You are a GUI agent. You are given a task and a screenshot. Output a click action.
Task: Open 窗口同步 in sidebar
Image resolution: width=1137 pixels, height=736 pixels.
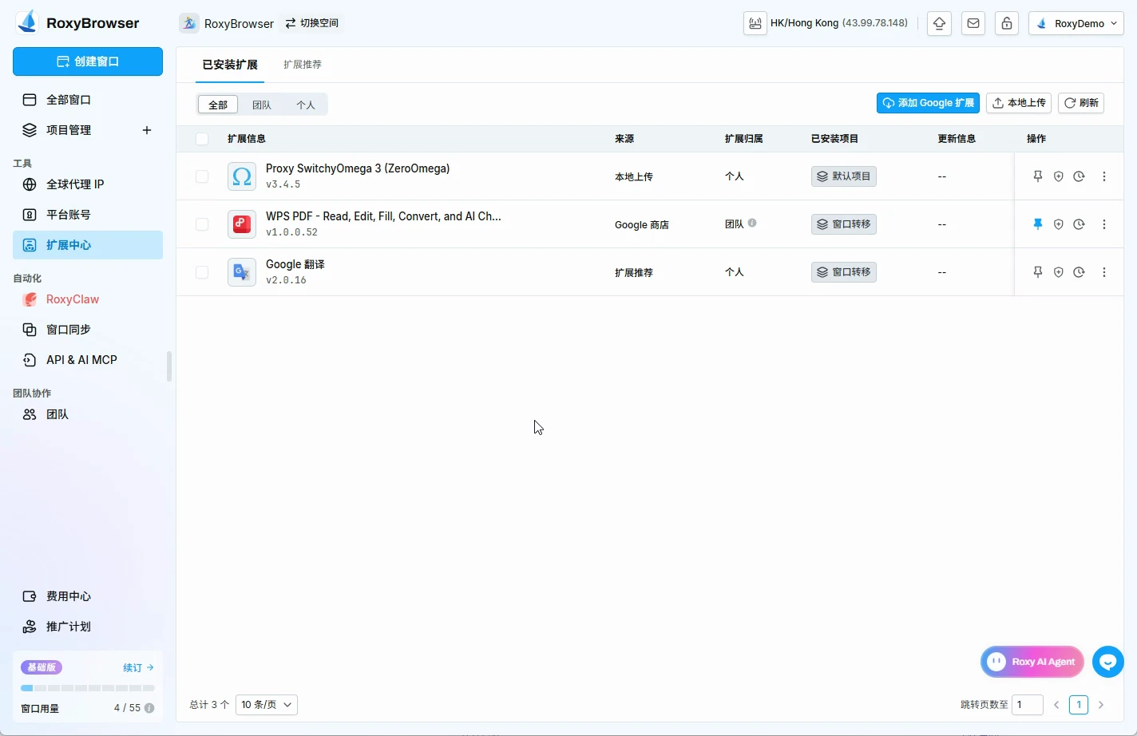(x=88, y=330)
